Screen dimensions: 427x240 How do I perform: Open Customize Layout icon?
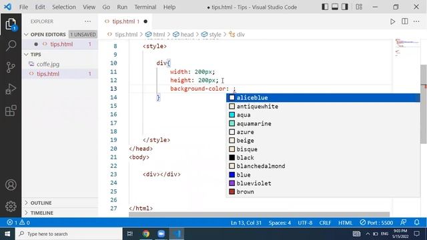359,7
